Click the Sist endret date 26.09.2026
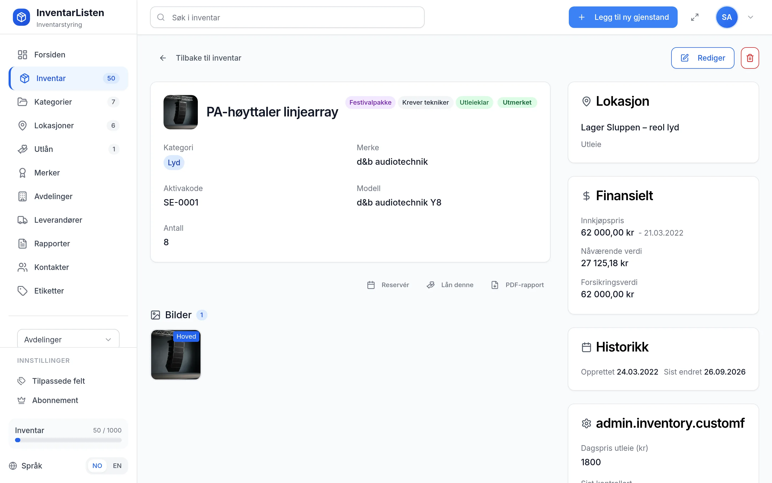 (x=725, y=372)
